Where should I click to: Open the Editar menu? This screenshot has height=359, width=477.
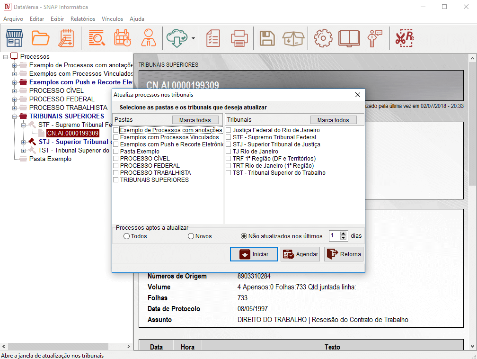pyautogui.click(x=37, y=19)
